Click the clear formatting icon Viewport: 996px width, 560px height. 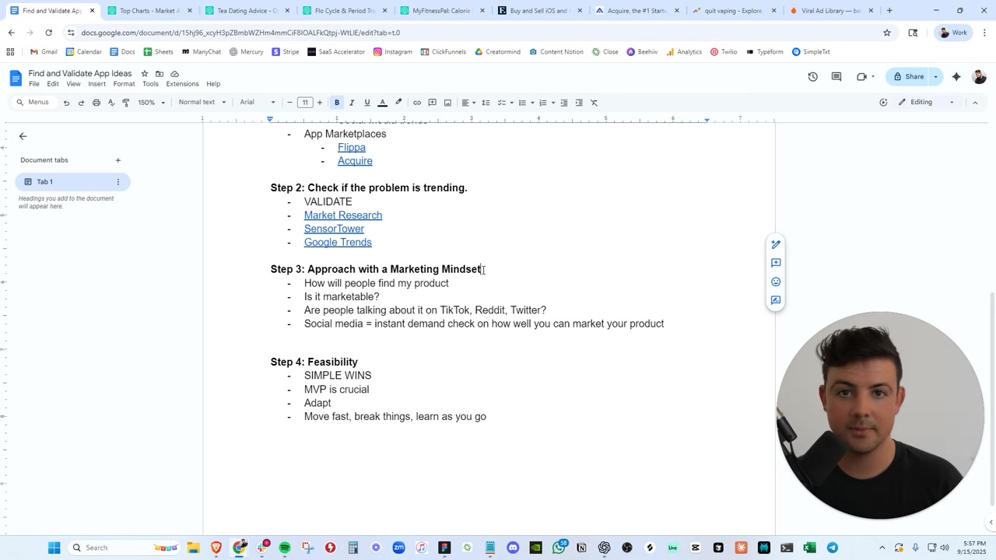[x=594, y=103]
